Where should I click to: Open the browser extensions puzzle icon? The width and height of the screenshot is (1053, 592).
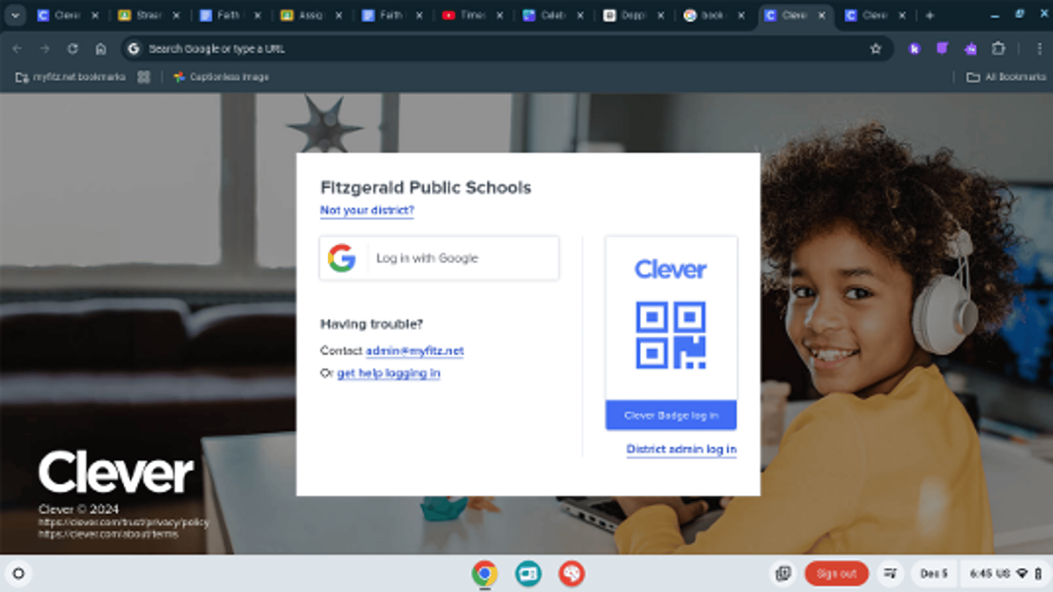coord(998,49)
